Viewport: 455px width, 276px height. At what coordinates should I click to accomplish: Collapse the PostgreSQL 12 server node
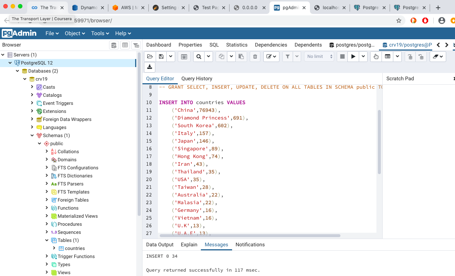[x=10, y=63]
